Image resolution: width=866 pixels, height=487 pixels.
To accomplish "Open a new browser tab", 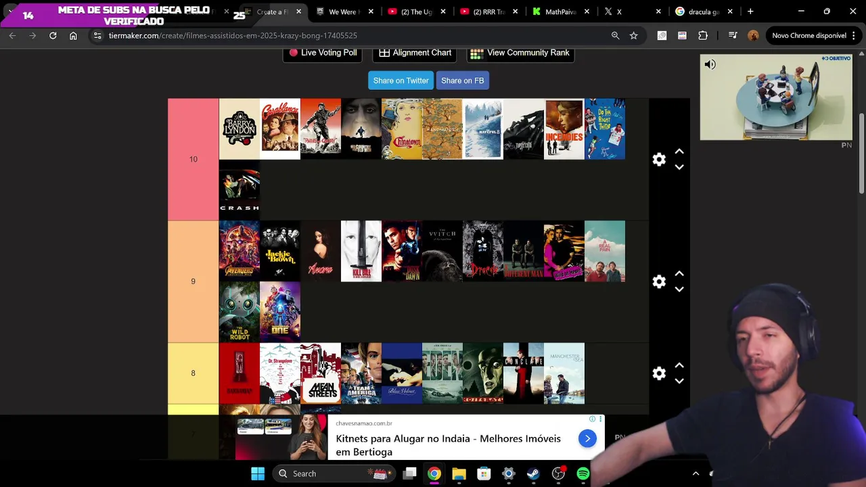I will 750,11.
